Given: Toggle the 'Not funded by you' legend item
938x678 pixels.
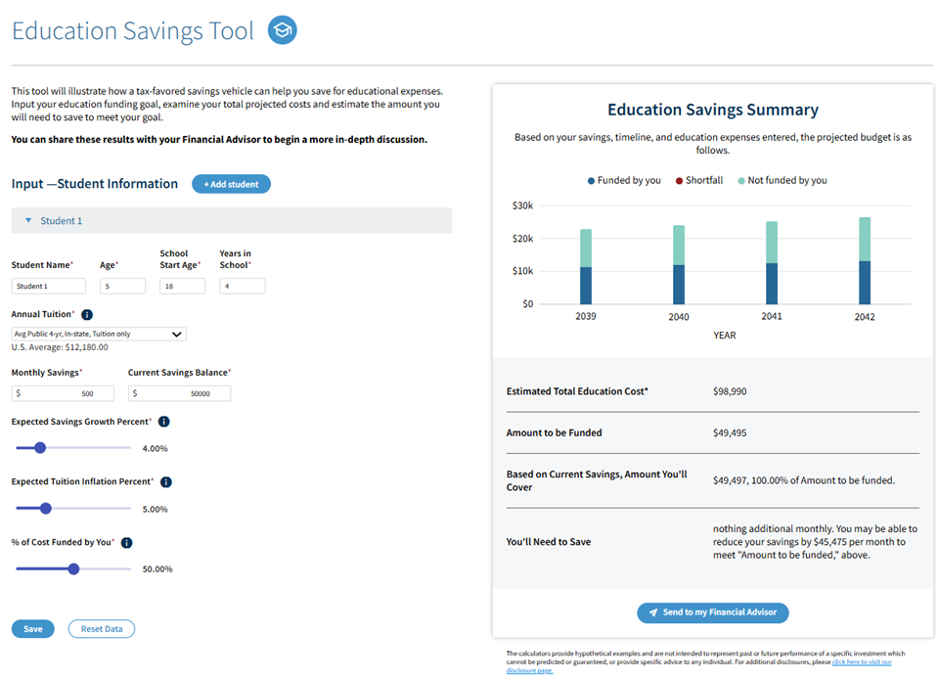Looking at the screenshot, I should (x=782, y=180).
